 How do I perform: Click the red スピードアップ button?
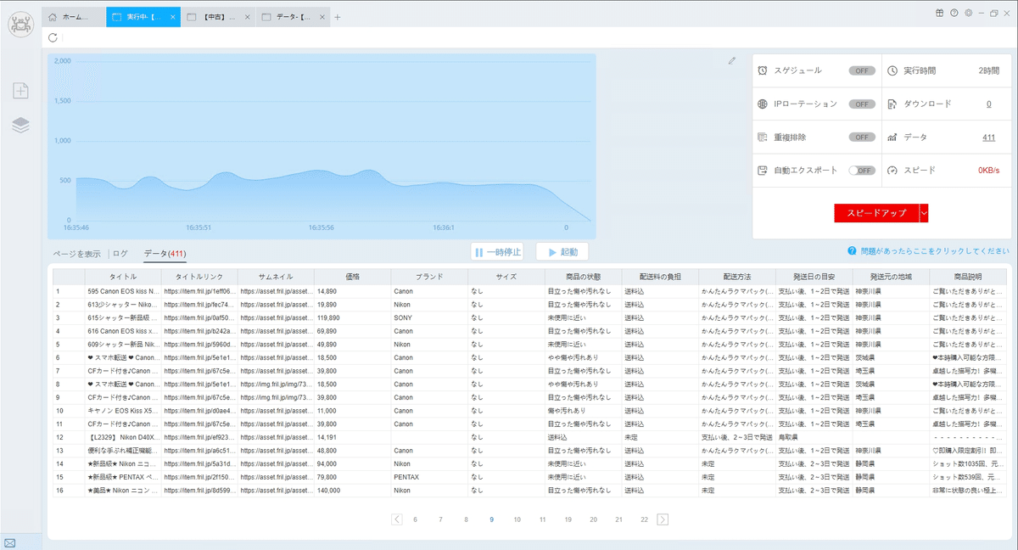tap(876, 213)
